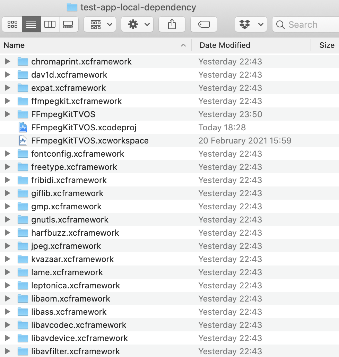Screen dimensions: 339x357
Task: Switch to gallery view mode
Action: [x=68, y=25]
